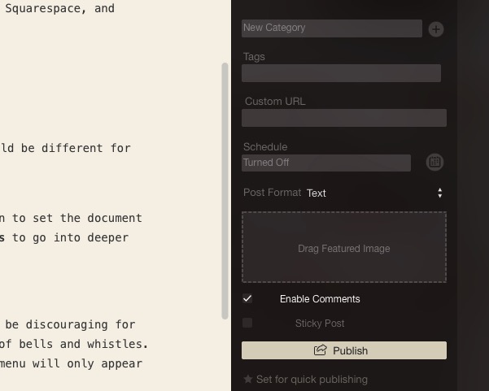
Task: Click the Post Format label
Action: tap(272, 193)
